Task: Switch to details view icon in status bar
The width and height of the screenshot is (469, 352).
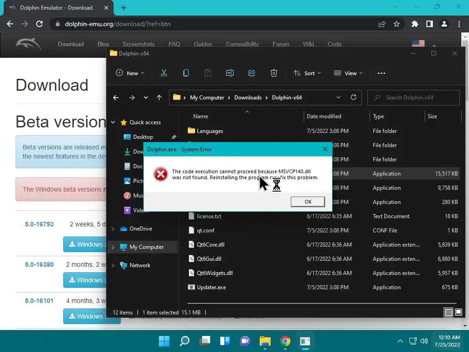Action: [x=449, y=313]
